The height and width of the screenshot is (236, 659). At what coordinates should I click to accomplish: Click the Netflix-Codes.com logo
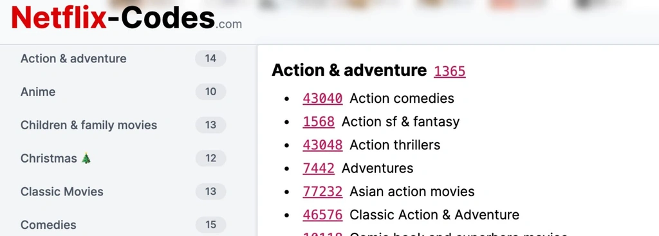[x=127, y=19]
